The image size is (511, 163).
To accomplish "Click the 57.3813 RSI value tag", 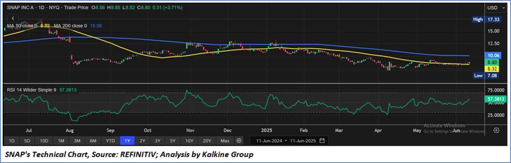I will pyautogui.click(x=496, y=99).
